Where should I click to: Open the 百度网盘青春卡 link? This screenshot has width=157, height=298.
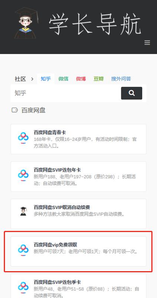pyautogui.click(x=50, y=133)
